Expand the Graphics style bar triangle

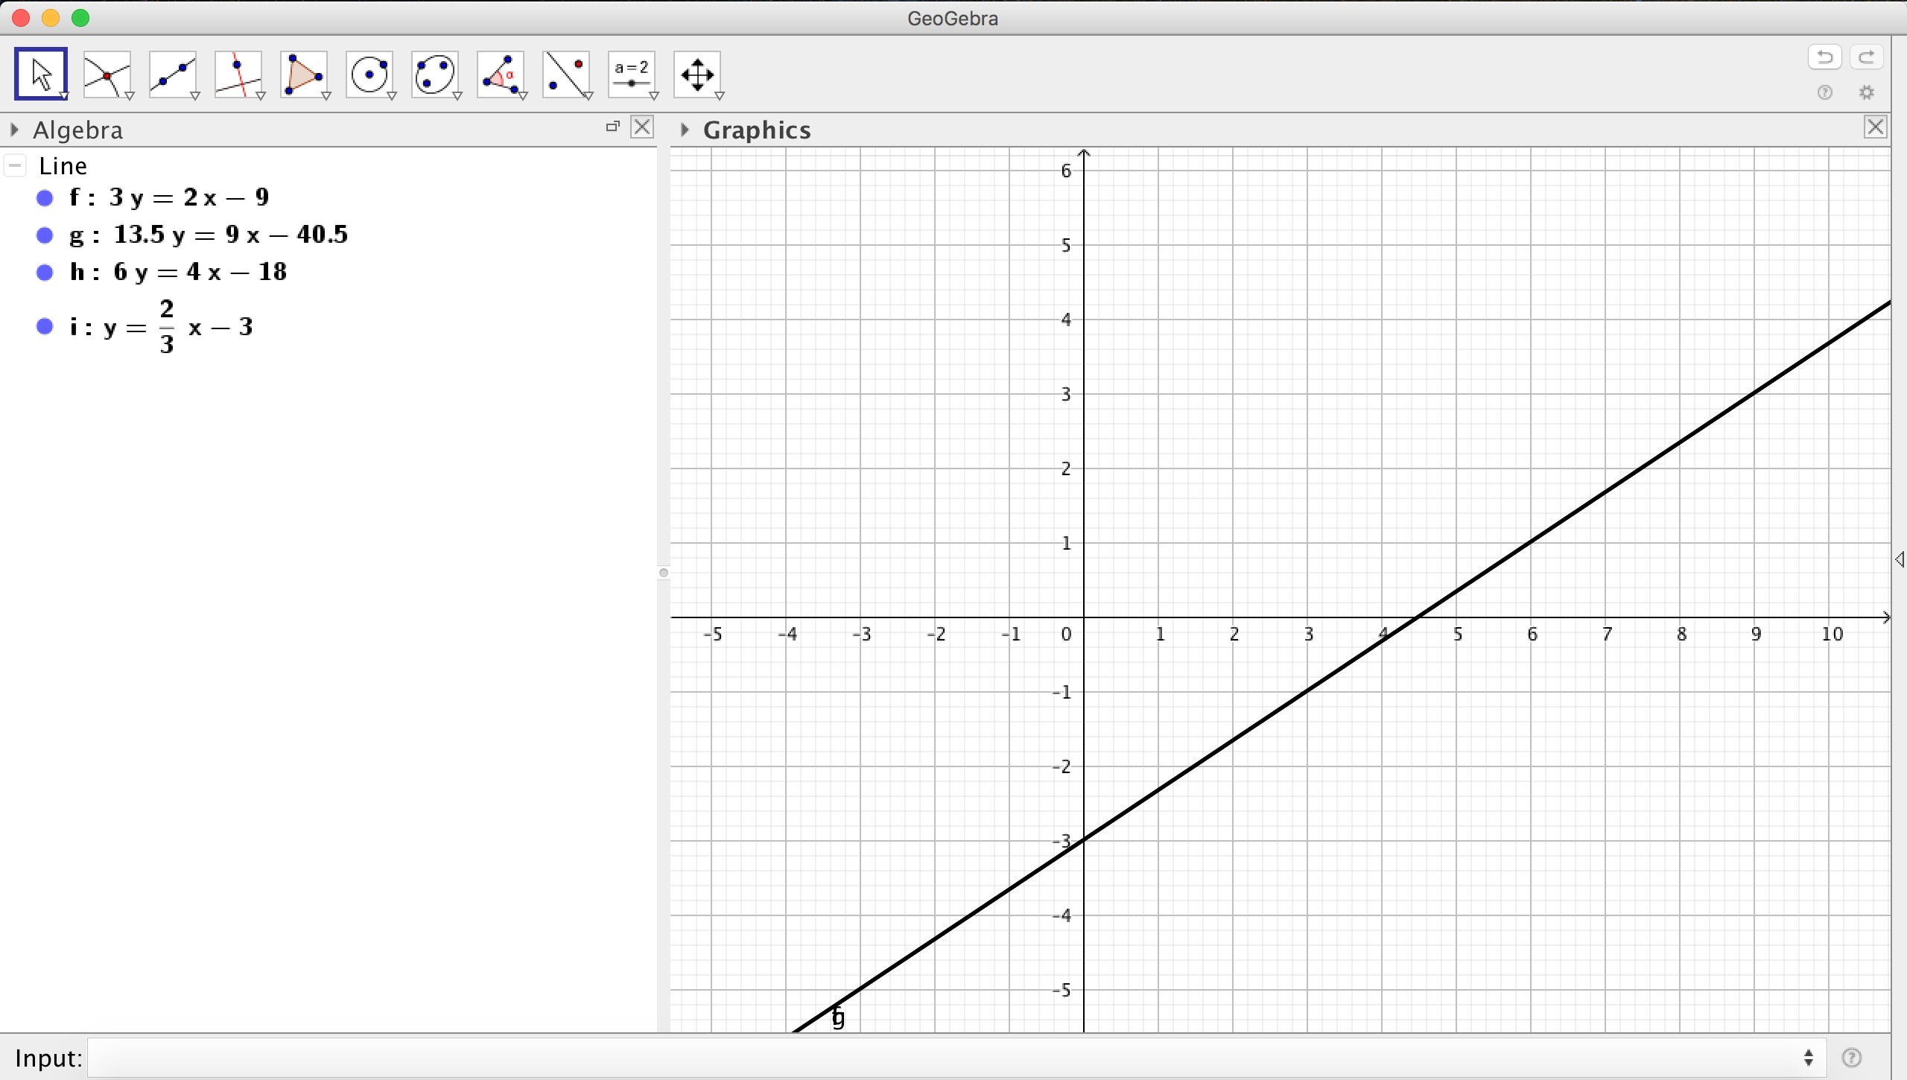[x=685, y=130]
